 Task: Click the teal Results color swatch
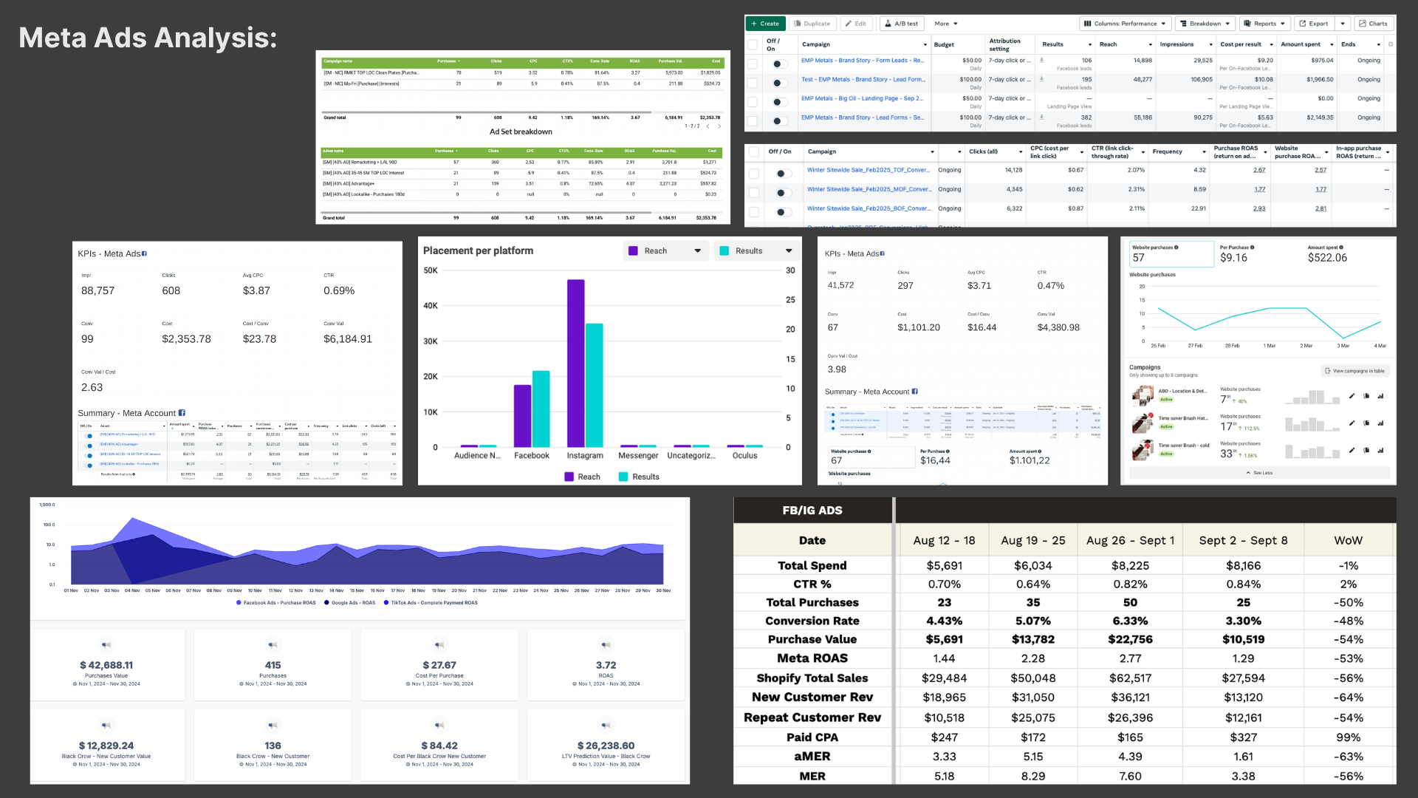725,251
